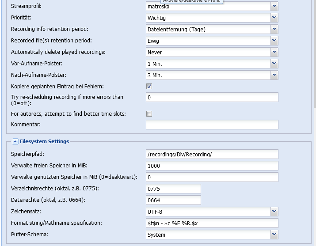The height and width of the screenshot is (246, 316).
Task: Click the Never value field
Action: (x=208, y=52)
